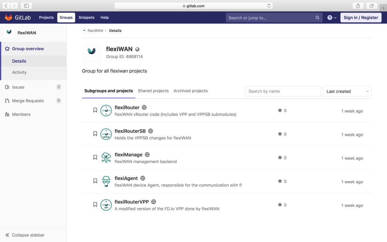Open the help question mark menu
Screen dimensions: 387x242
pos(332,18)
